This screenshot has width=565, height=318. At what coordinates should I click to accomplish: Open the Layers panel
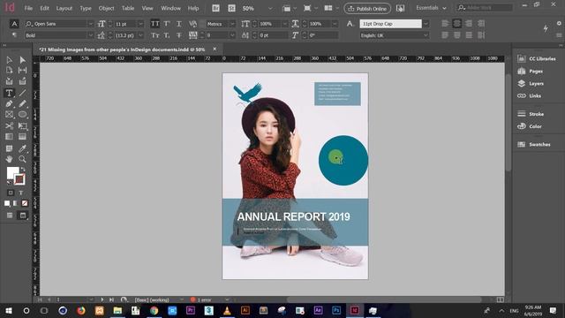[531, 84]
